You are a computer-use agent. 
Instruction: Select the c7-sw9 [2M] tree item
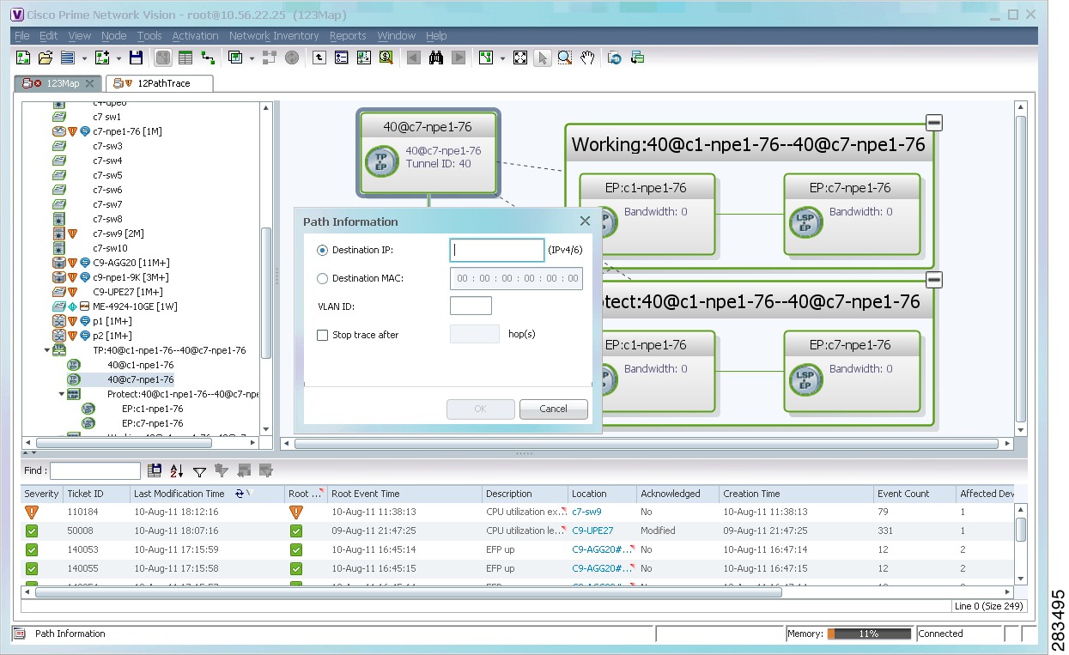point(118,233)
